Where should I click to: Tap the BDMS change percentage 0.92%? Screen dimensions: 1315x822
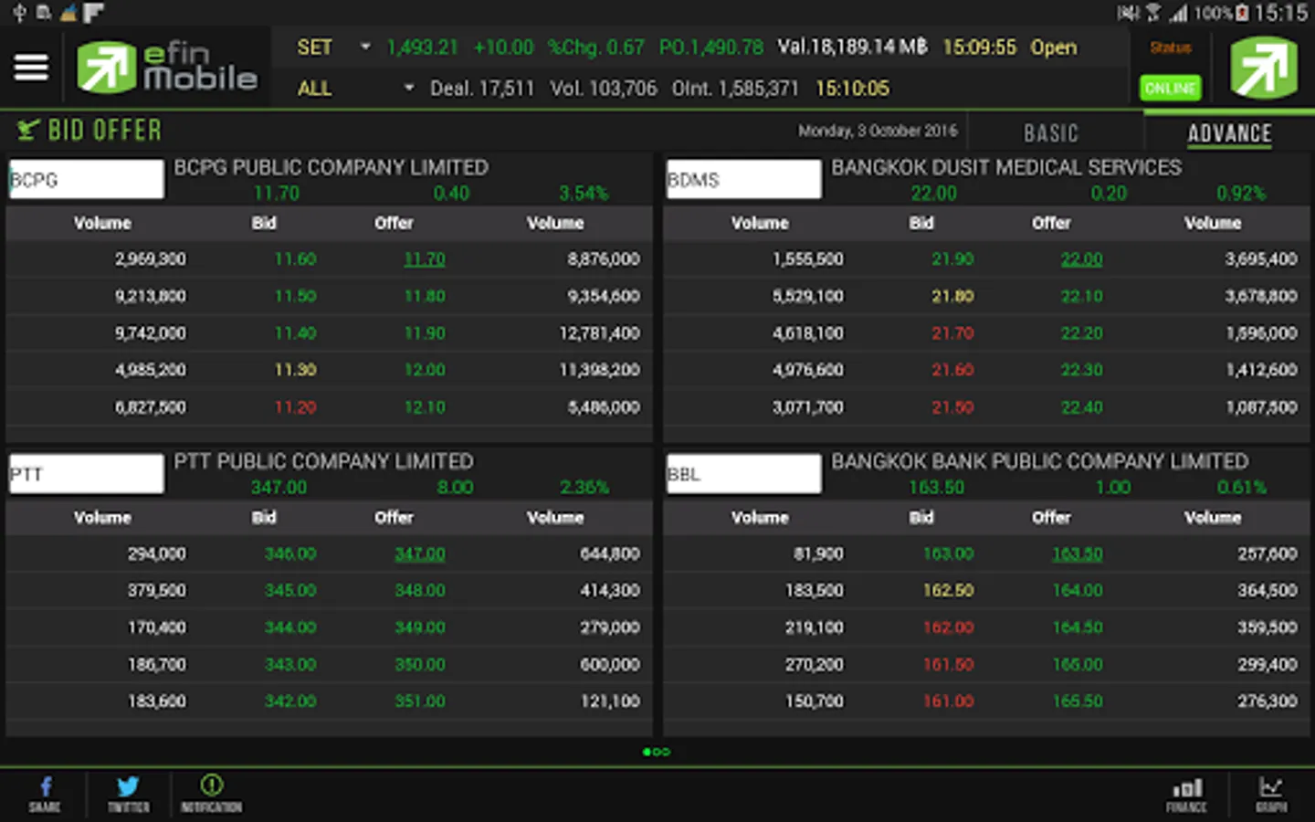coord(1241,194)
